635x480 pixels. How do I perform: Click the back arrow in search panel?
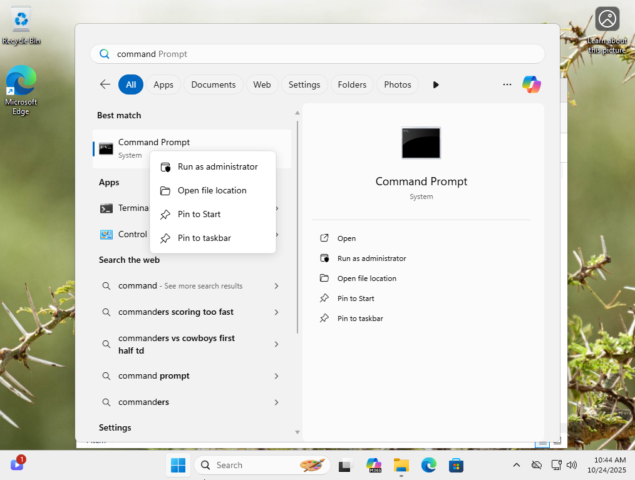(x=105, y=84)
